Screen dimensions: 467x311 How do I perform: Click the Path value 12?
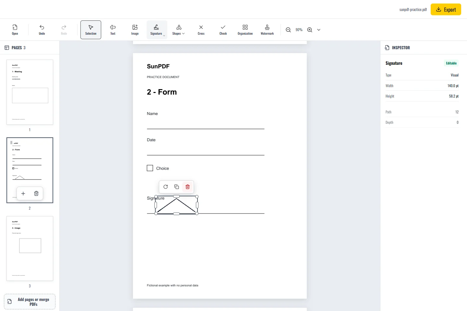click(x=457, y=112)
